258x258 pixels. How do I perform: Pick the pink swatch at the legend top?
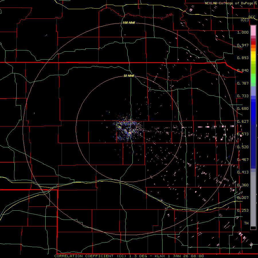[253, 30]
